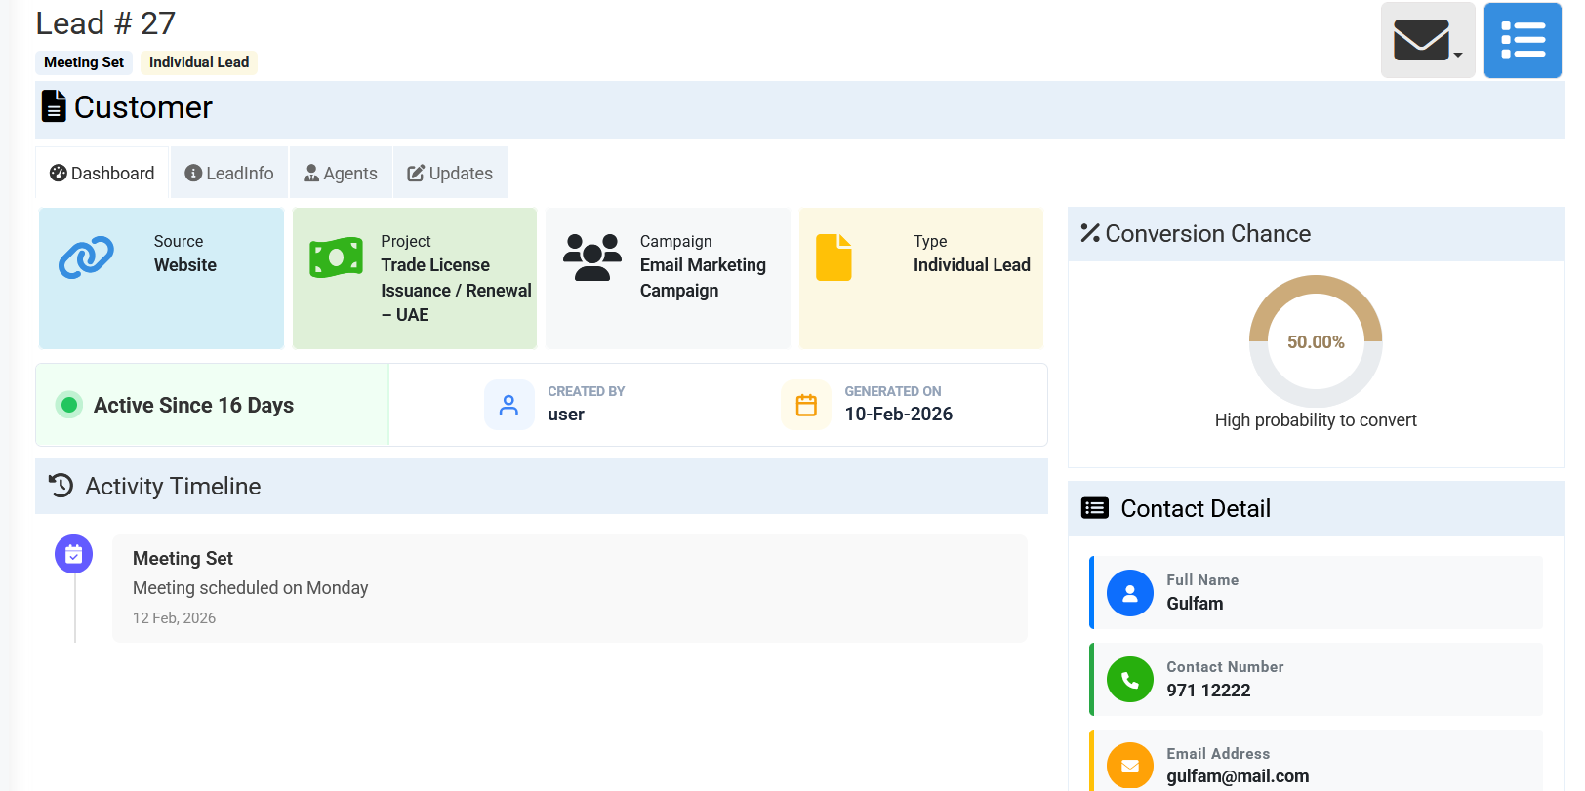Click the Created By user icon
The height and width of the screenshot is (791, 1585).
tap(508, 405)
